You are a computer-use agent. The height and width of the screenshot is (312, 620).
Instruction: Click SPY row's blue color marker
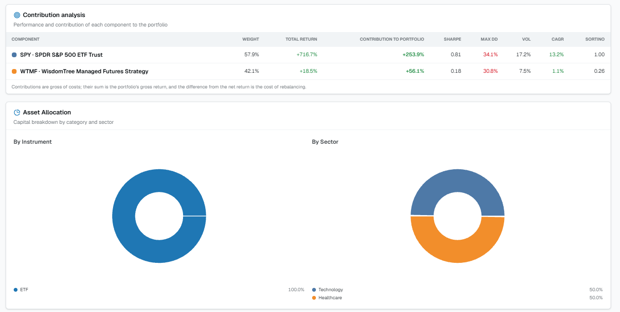[x=14, y=55]
